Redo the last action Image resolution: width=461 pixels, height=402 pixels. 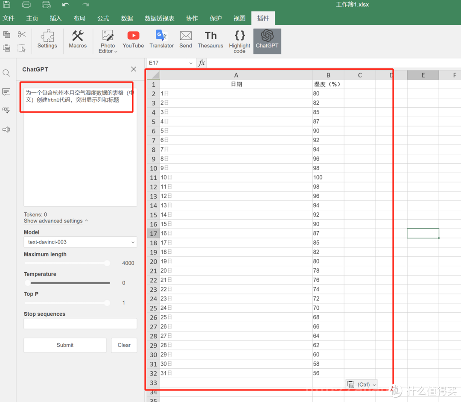(x=85, y=4)
